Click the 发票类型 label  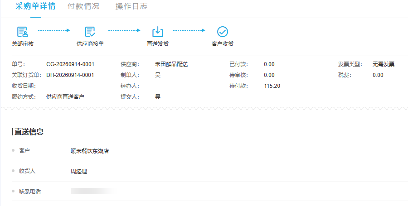tap(350, 64)
